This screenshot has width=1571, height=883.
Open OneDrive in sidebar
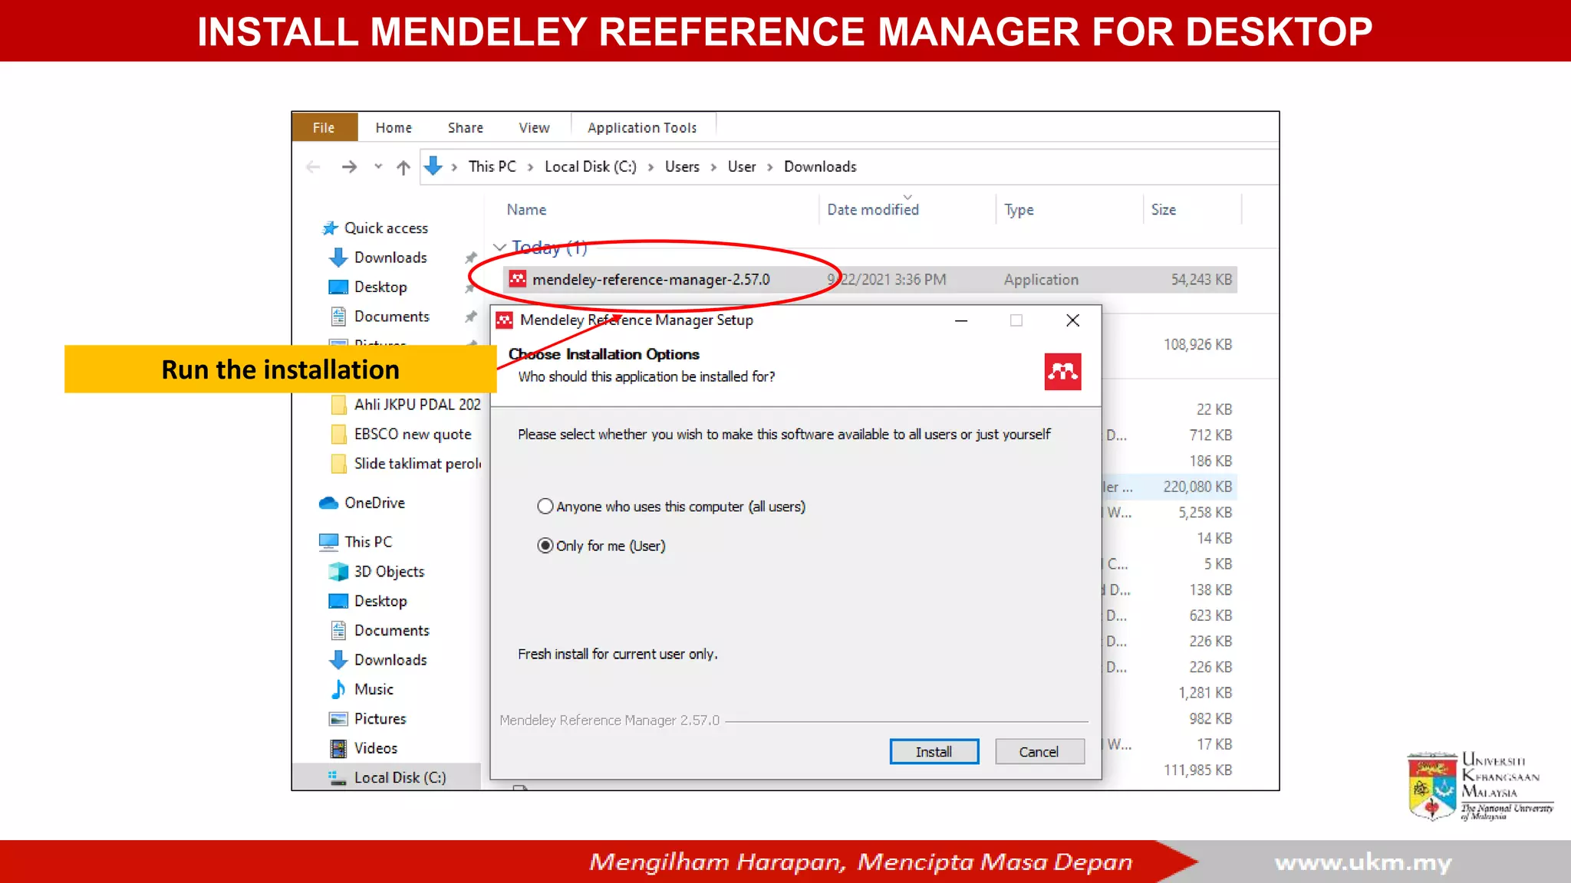(x=374, y=503)
